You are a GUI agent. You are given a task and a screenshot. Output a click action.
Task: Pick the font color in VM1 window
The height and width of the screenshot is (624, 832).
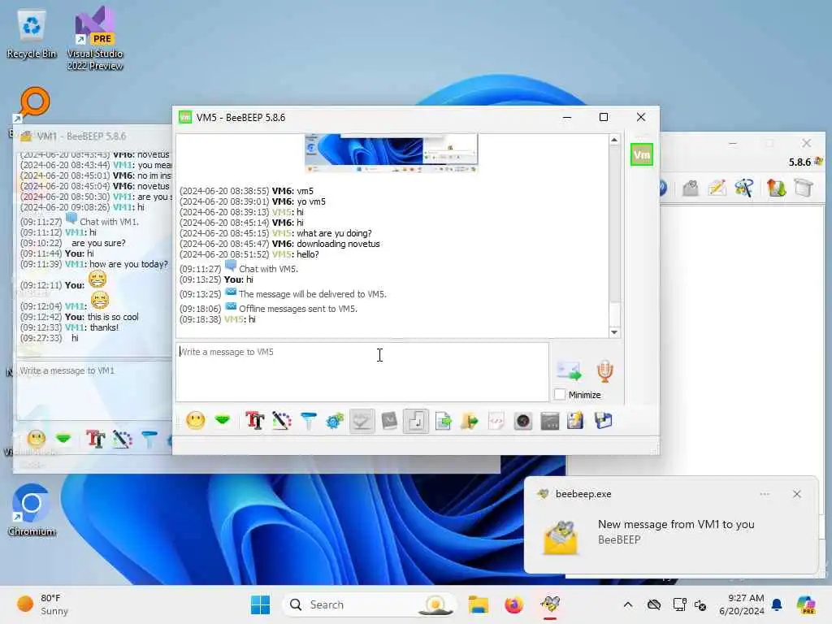tap(123, 439)
